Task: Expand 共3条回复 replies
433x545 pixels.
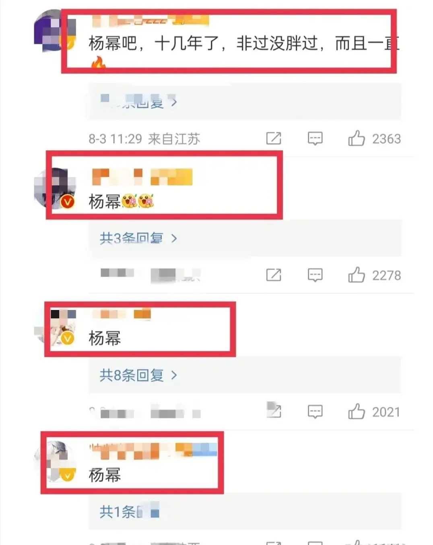Action: point(138,238)
